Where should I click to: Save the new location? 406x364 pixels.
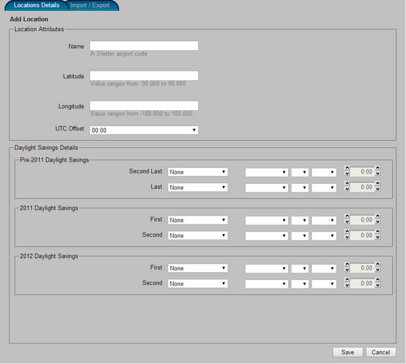coord(348,352)
